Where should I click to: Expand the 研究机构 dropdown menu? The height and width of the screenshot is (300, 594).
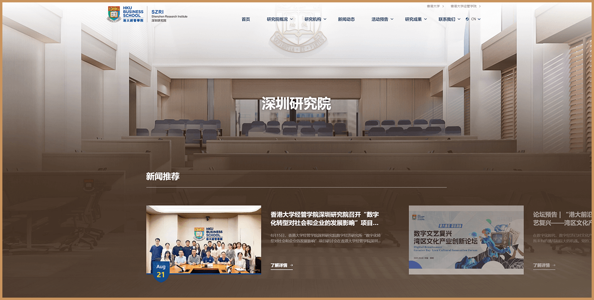(315, 19)
